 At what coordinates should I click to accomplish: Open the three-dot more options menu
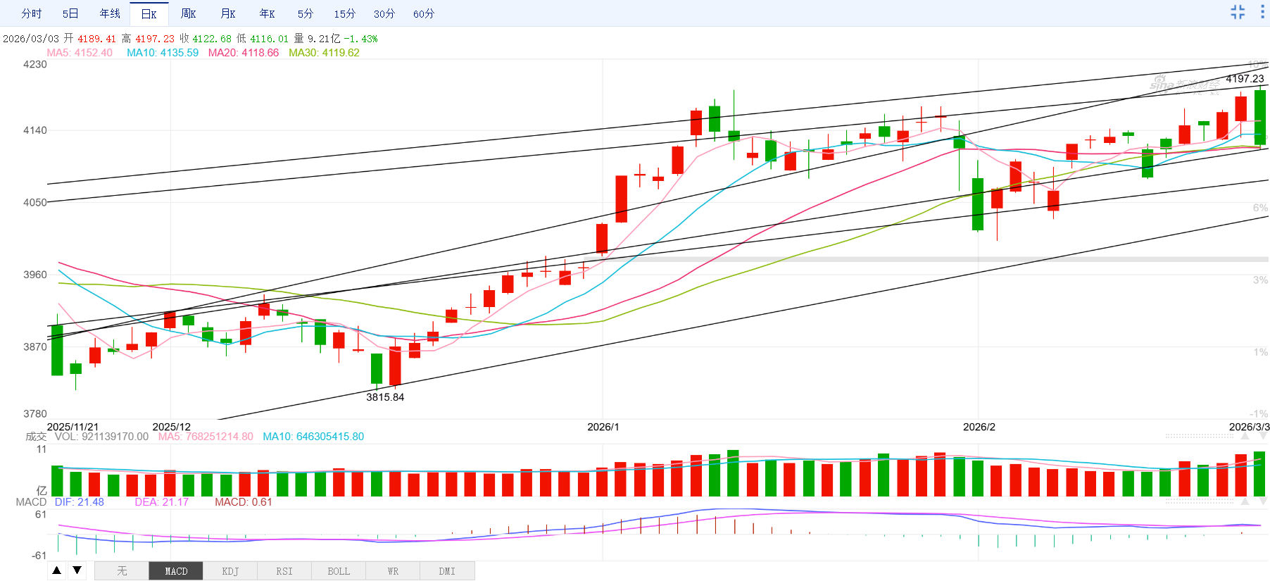[1262, 12]
